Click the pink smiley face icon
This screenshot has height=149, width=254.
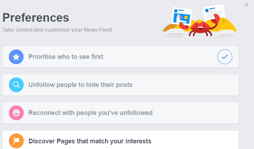16,113
